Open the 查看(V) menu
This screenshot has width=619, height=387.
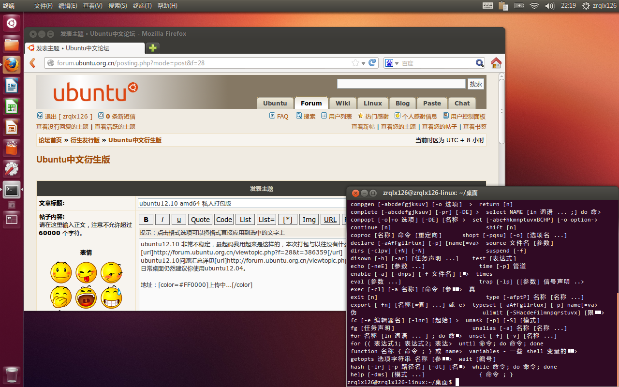point(93,6)
